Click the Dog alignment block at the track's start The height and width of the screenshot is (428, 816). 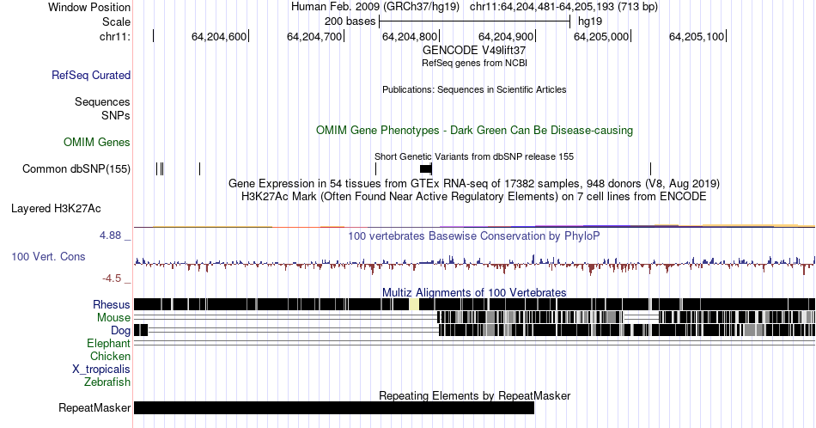(141, 330)
